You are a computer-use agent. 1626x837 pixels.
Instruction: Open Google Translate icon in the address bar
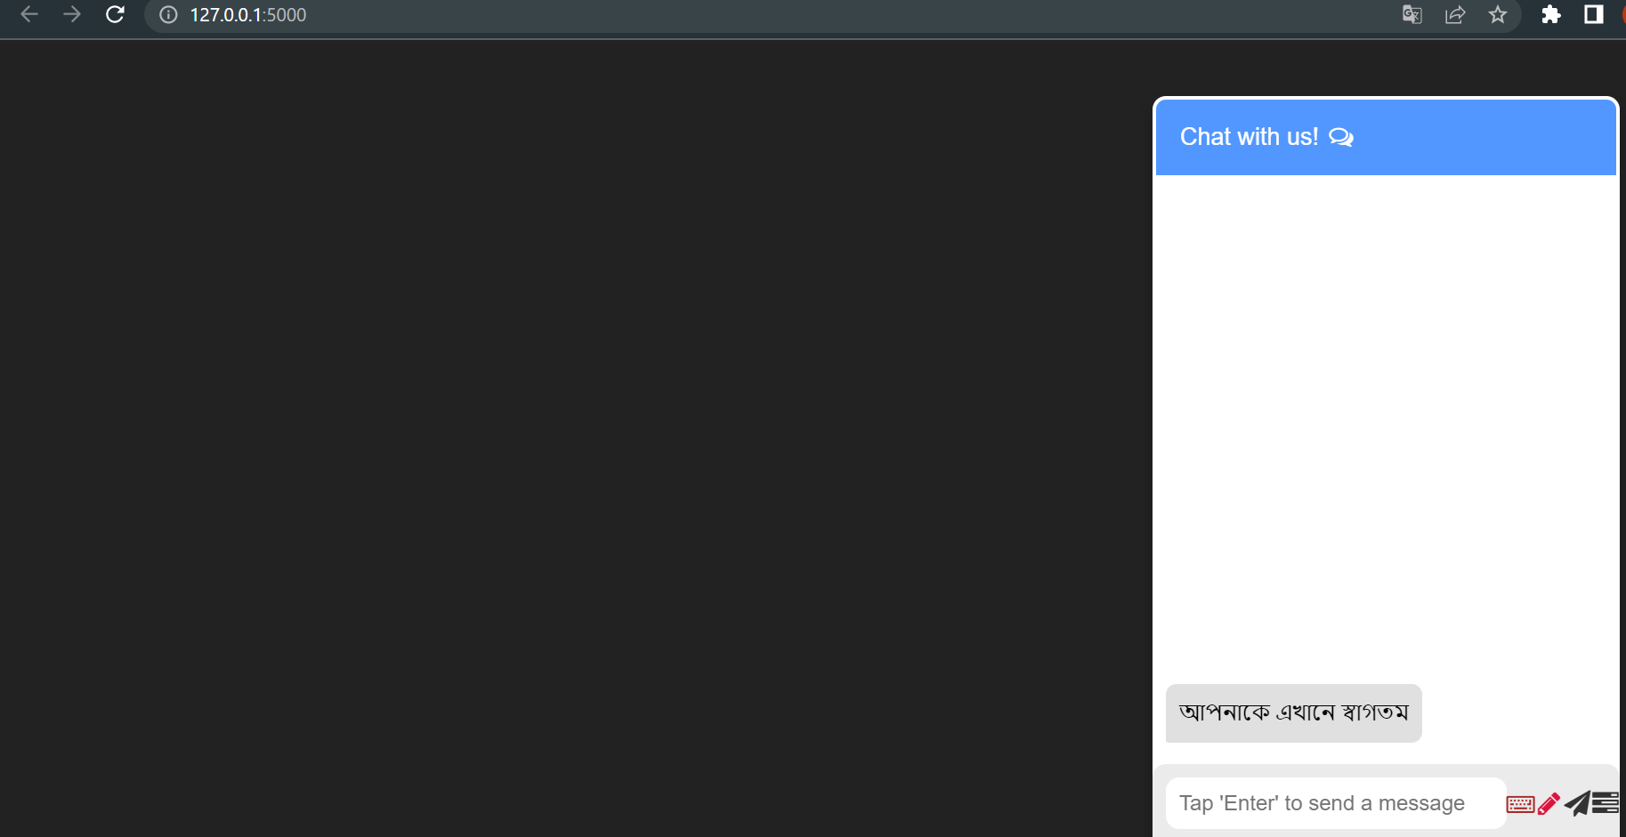pos(1412,14)
